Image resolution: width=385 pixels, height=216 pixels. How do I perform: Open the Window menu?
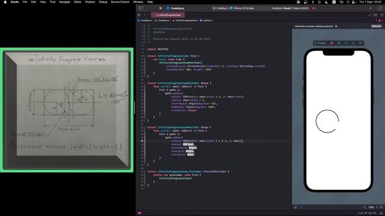(x=138, y=2)
